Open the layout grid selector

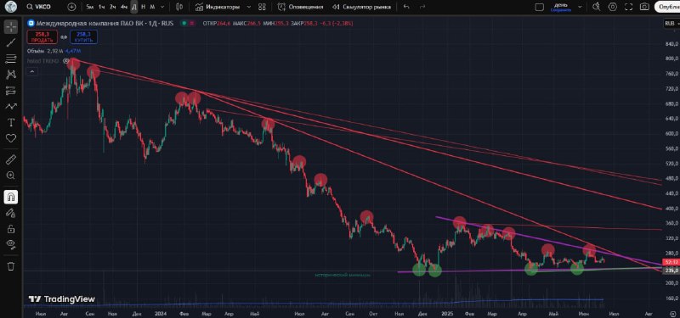point(262,7)
